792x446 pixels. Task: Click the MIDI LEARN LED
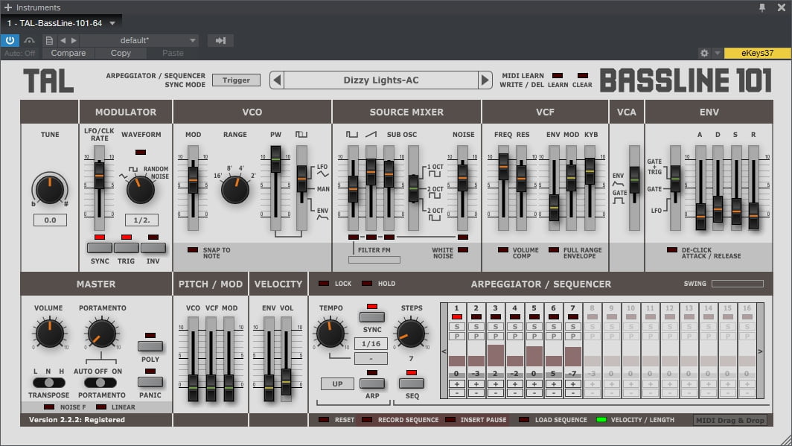(x=557, y=76)
